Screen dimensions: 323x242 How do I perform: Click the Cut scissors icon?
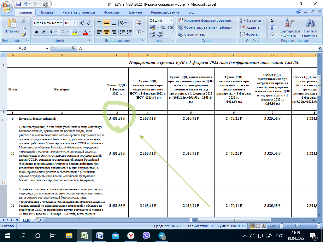24,20
